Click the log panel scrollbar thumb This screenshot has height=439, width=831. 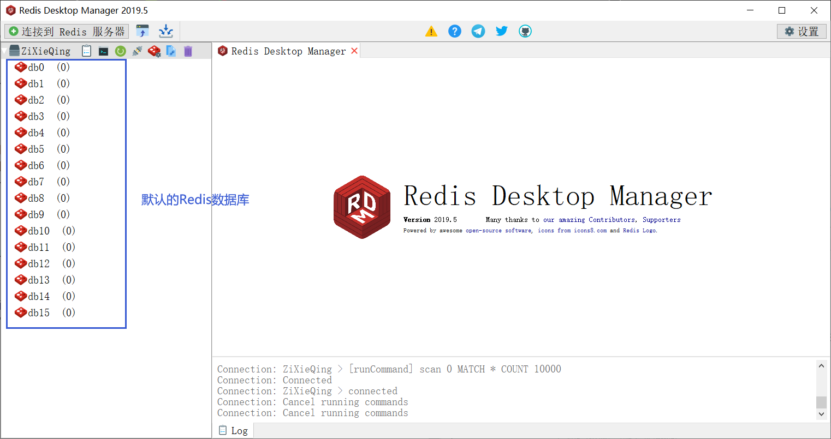point(822,402)
